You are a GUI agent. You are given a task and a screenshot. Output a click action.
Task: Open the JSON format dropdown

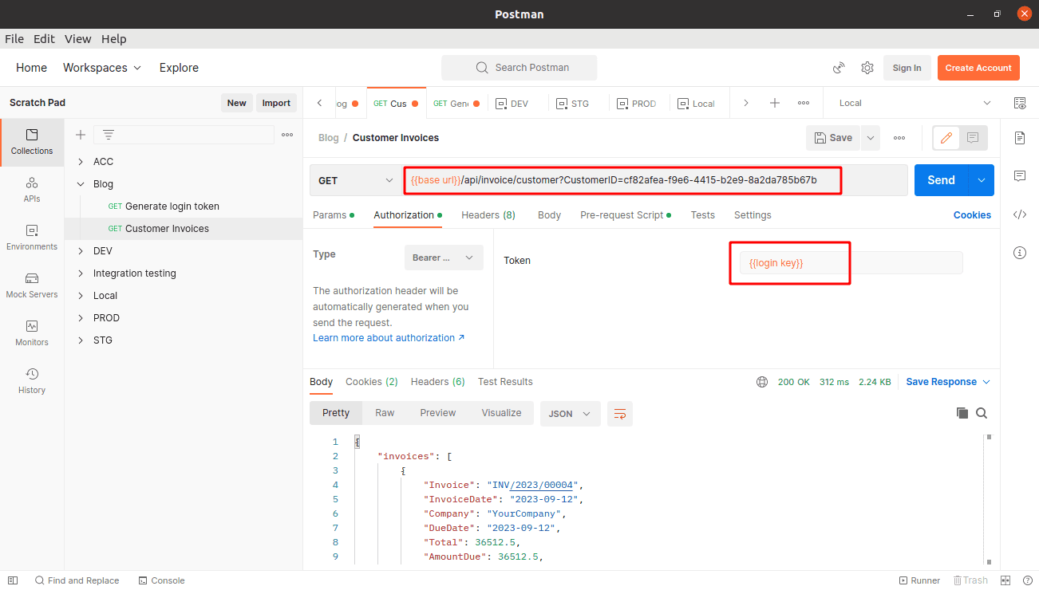point(571,414)
